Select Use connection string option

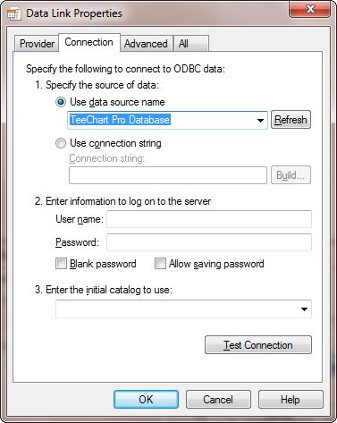[61, 143]
